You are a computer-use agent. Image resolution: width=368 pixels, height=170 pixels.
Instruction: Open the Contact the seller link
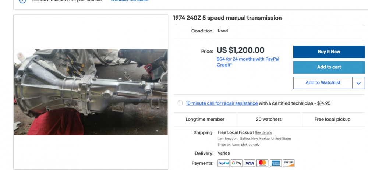point(130,1)
